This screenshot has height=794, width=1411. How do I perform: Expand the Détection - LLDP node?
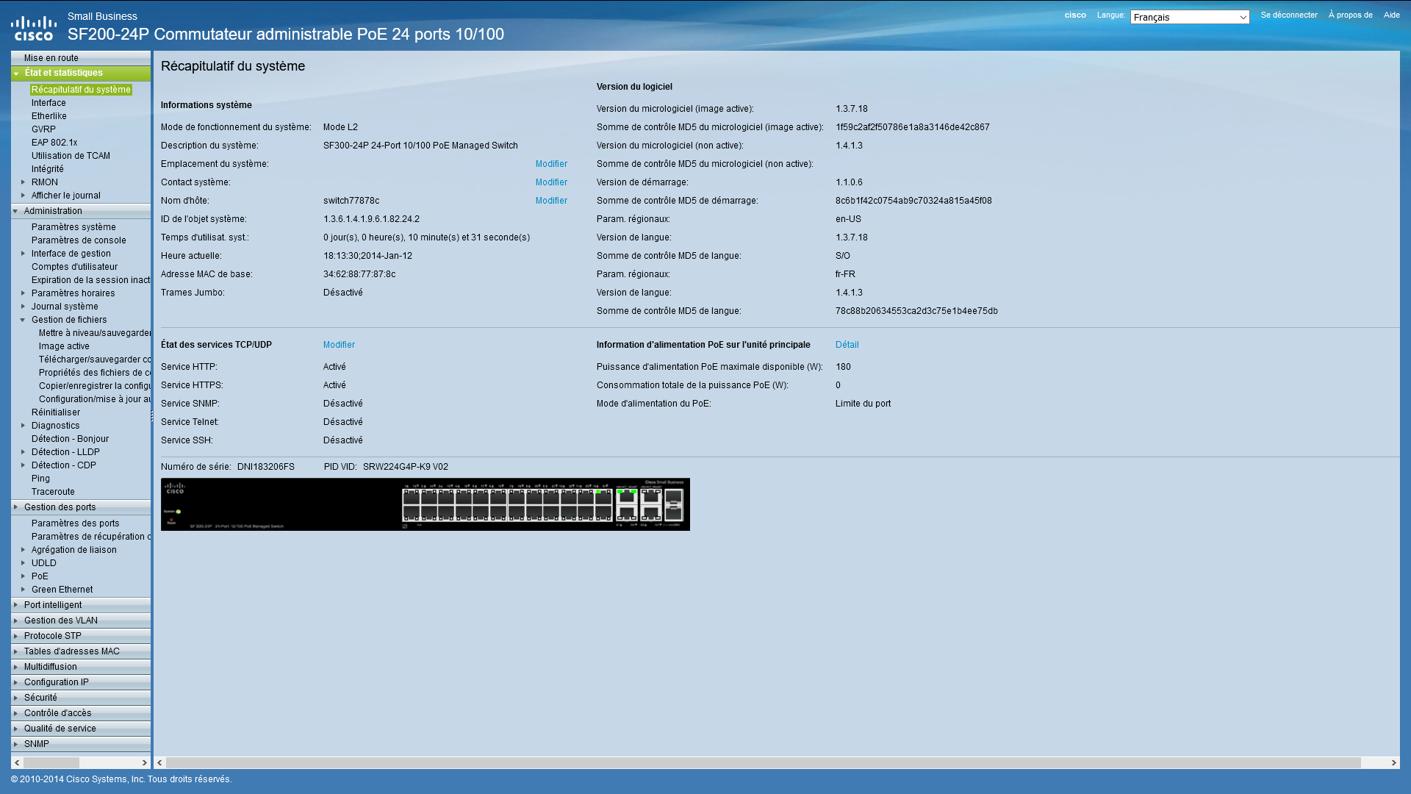pos(24,452)
